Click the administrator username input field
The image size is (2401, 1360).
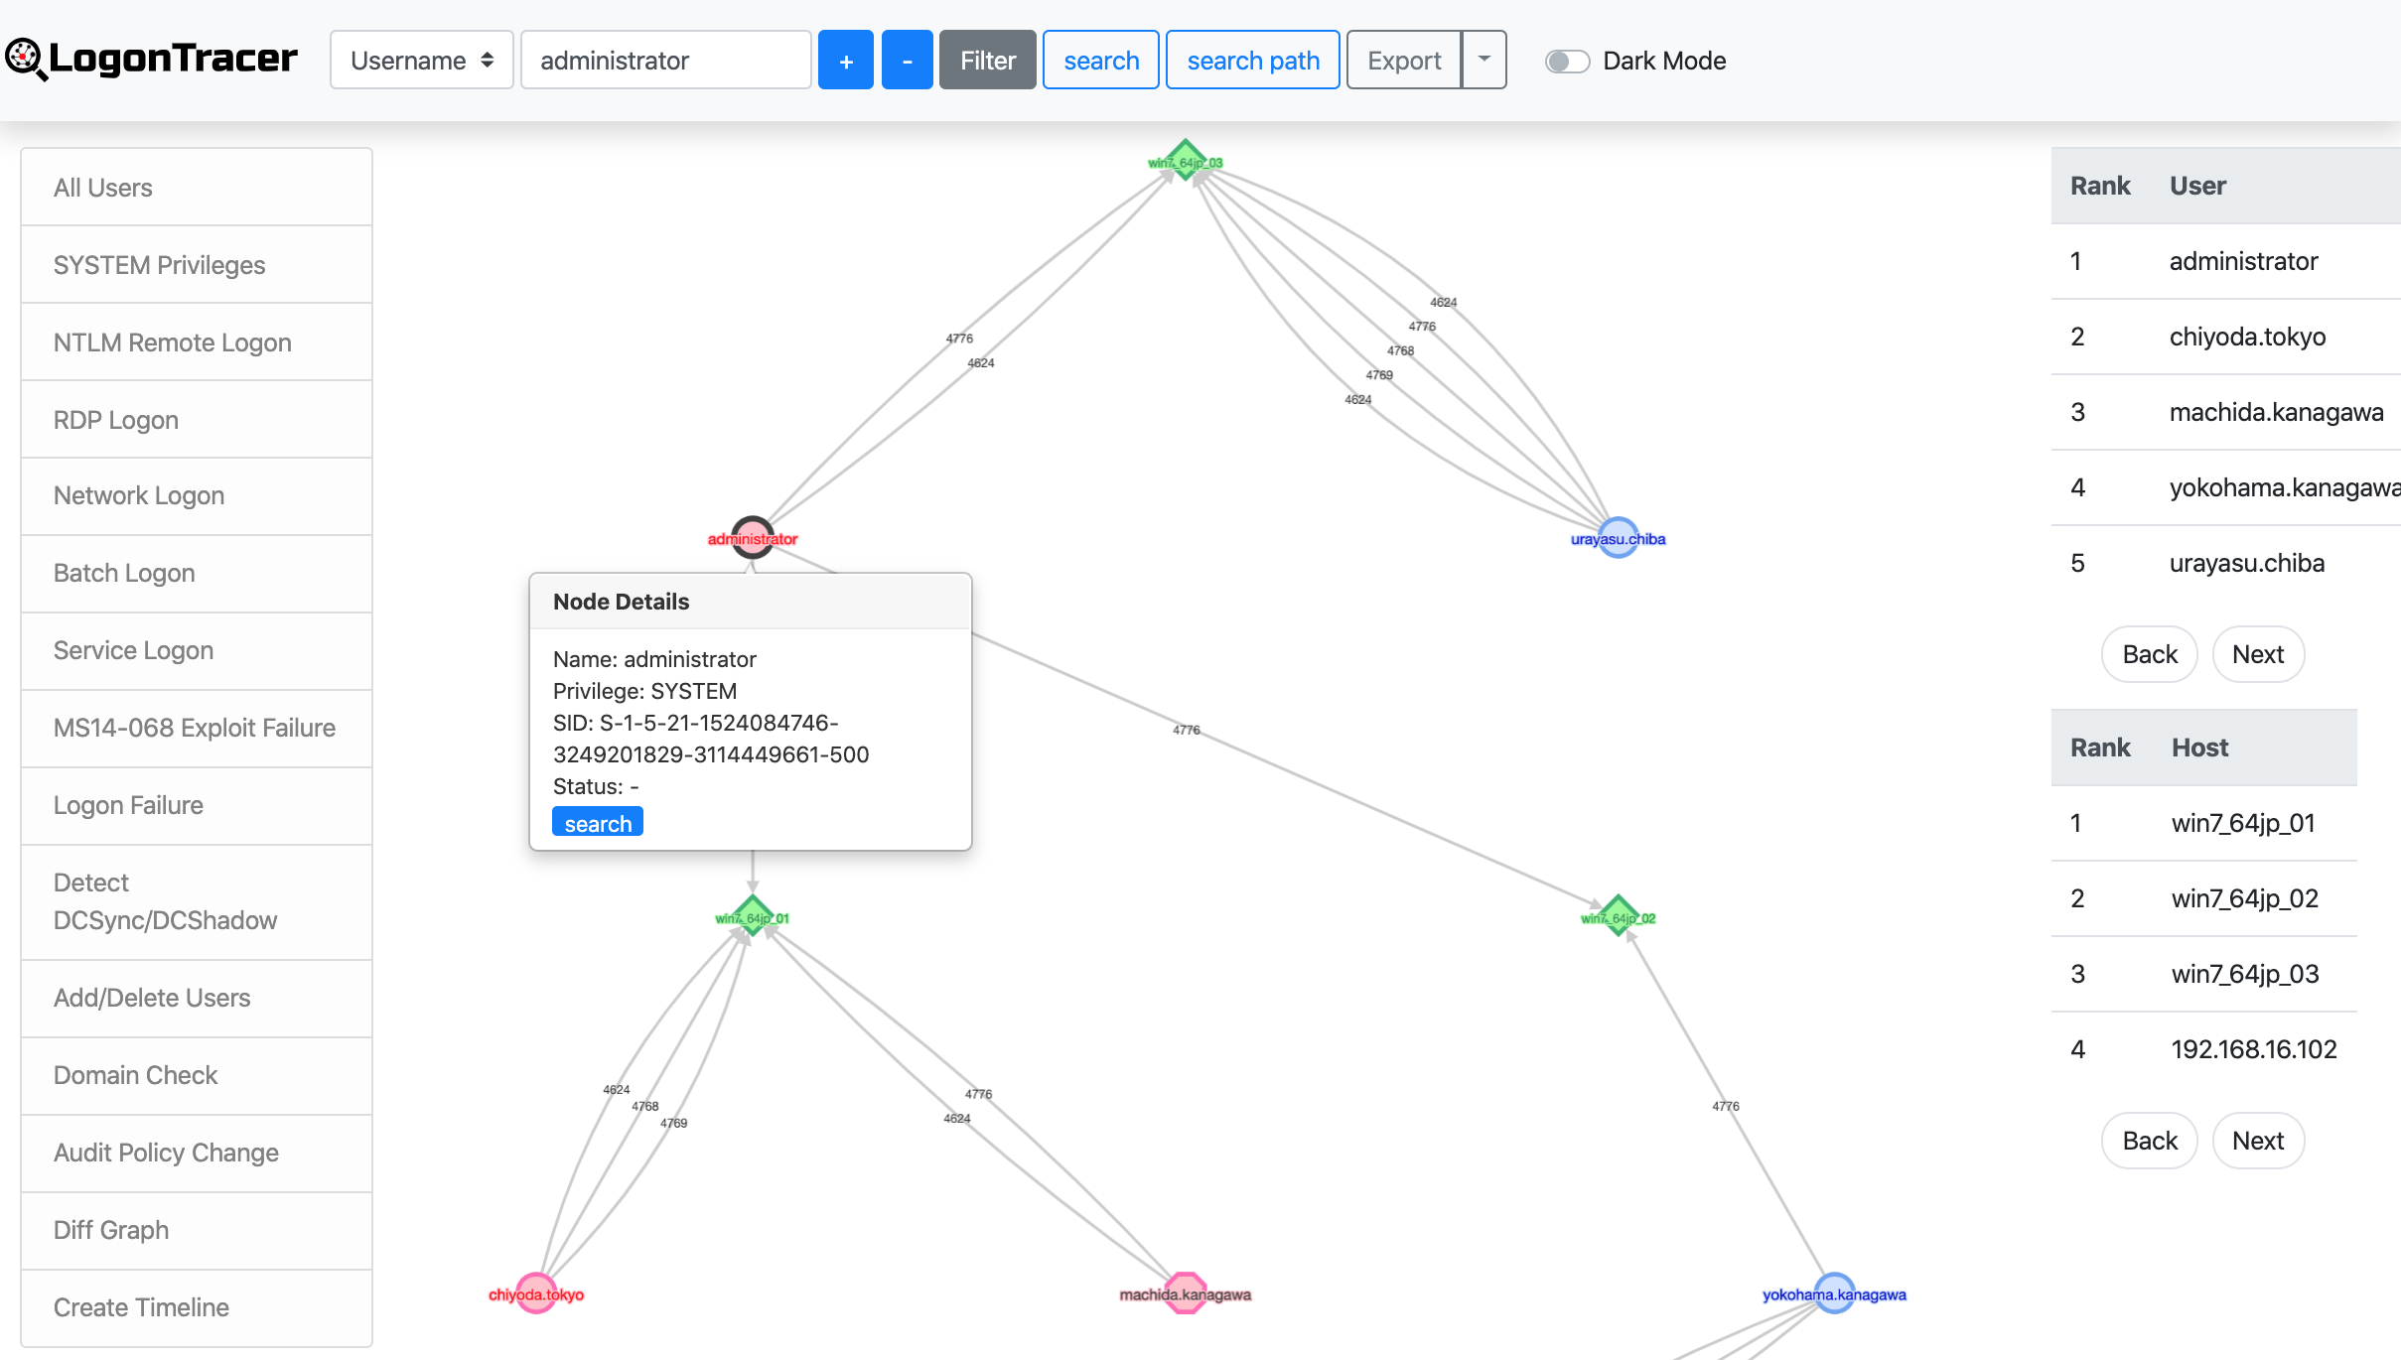(666, 60)
